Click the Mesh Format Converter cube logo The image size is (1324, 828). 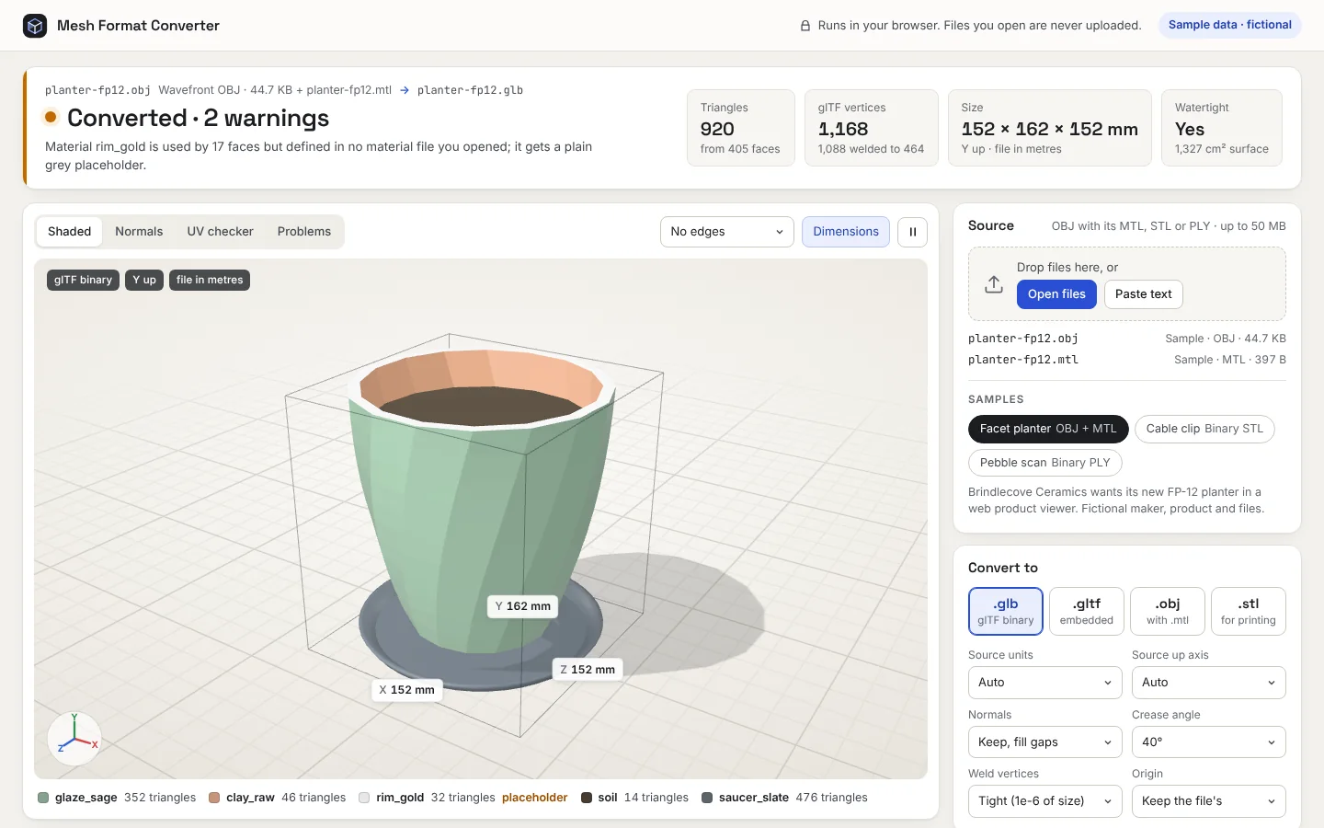[35, 26]
